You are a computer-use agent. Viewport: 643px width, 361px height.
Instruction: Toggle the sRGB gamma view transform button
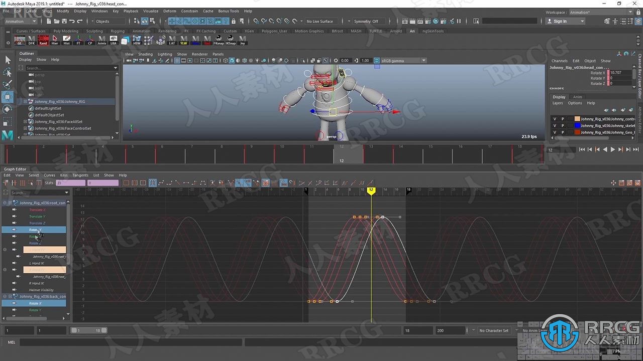tap(377, 61)
